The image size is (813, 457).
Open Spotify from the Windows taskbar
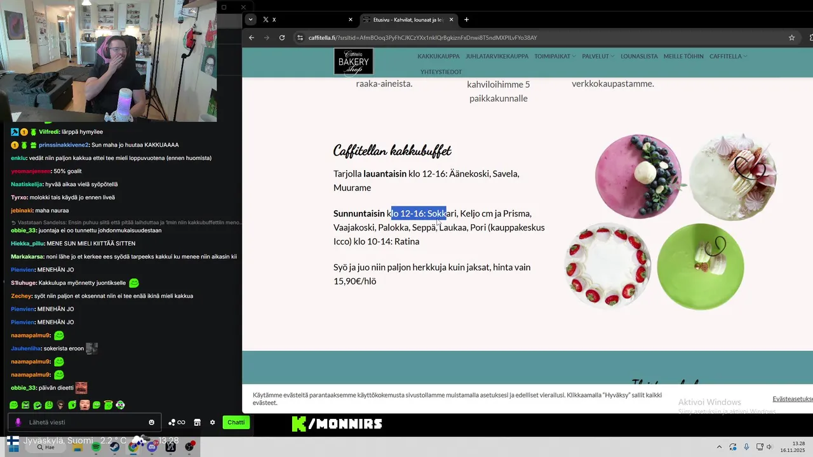coord(96,447)
